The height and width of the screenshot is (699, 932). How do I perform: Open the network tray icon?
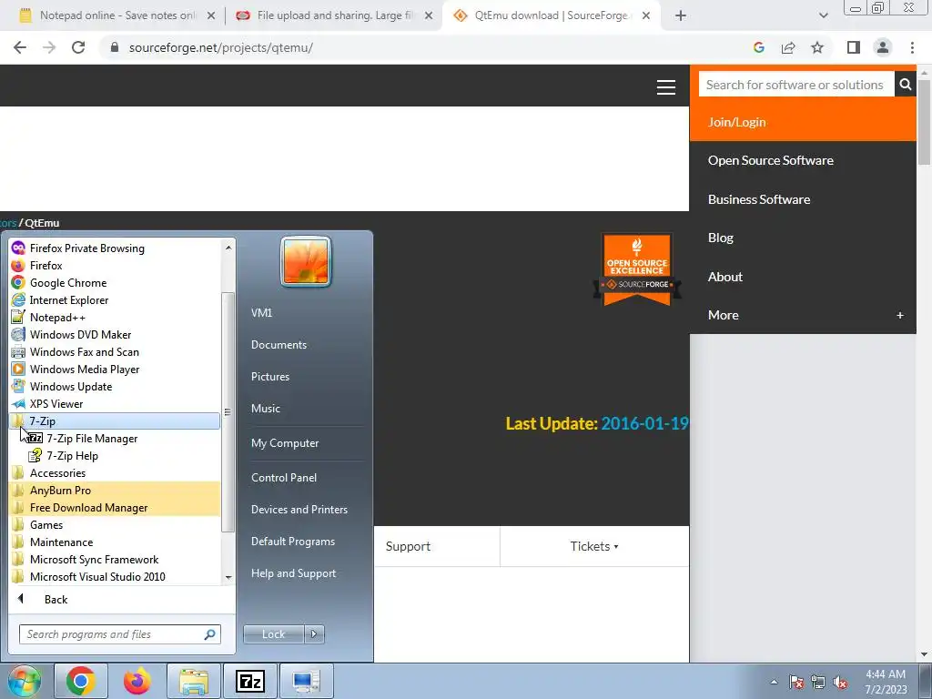(818, 682)
